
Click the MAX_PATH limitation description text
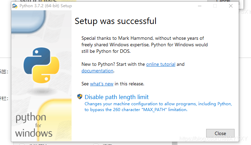tap(158, 107)
